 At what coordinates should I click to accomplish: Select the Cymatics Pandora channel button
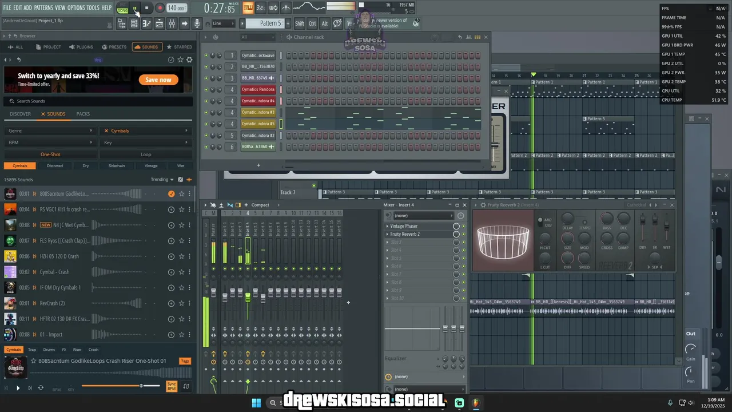click(258, 89)
